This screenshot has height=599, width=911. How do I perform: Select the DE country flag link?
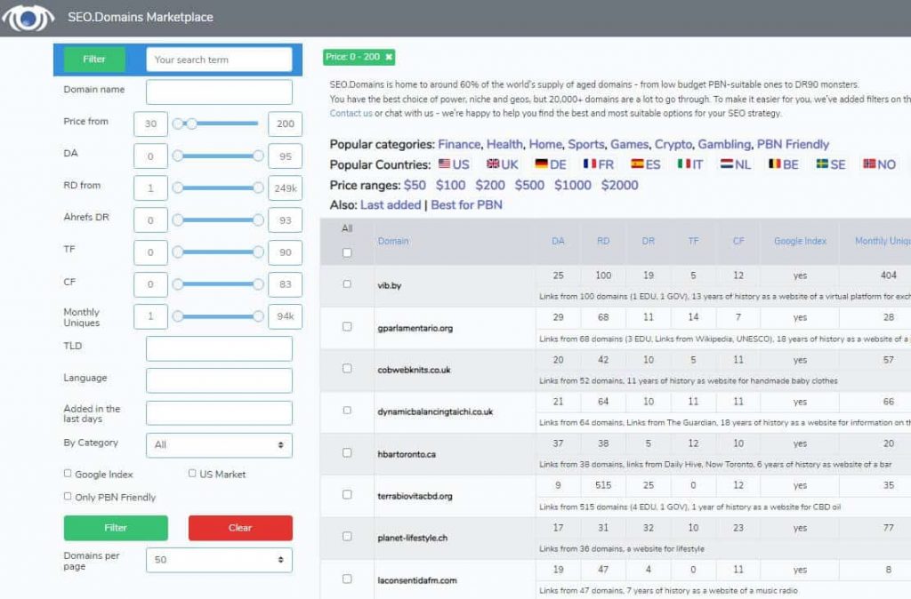(550, 164)
